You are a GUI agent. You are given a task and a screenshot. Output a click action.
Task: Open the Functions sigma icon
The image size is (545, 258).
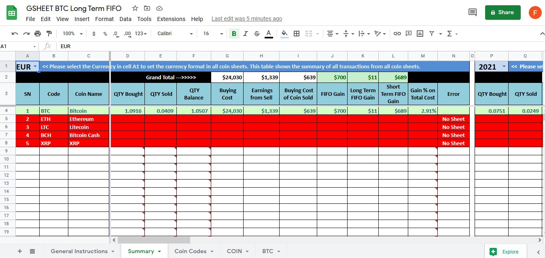point(449,34)
